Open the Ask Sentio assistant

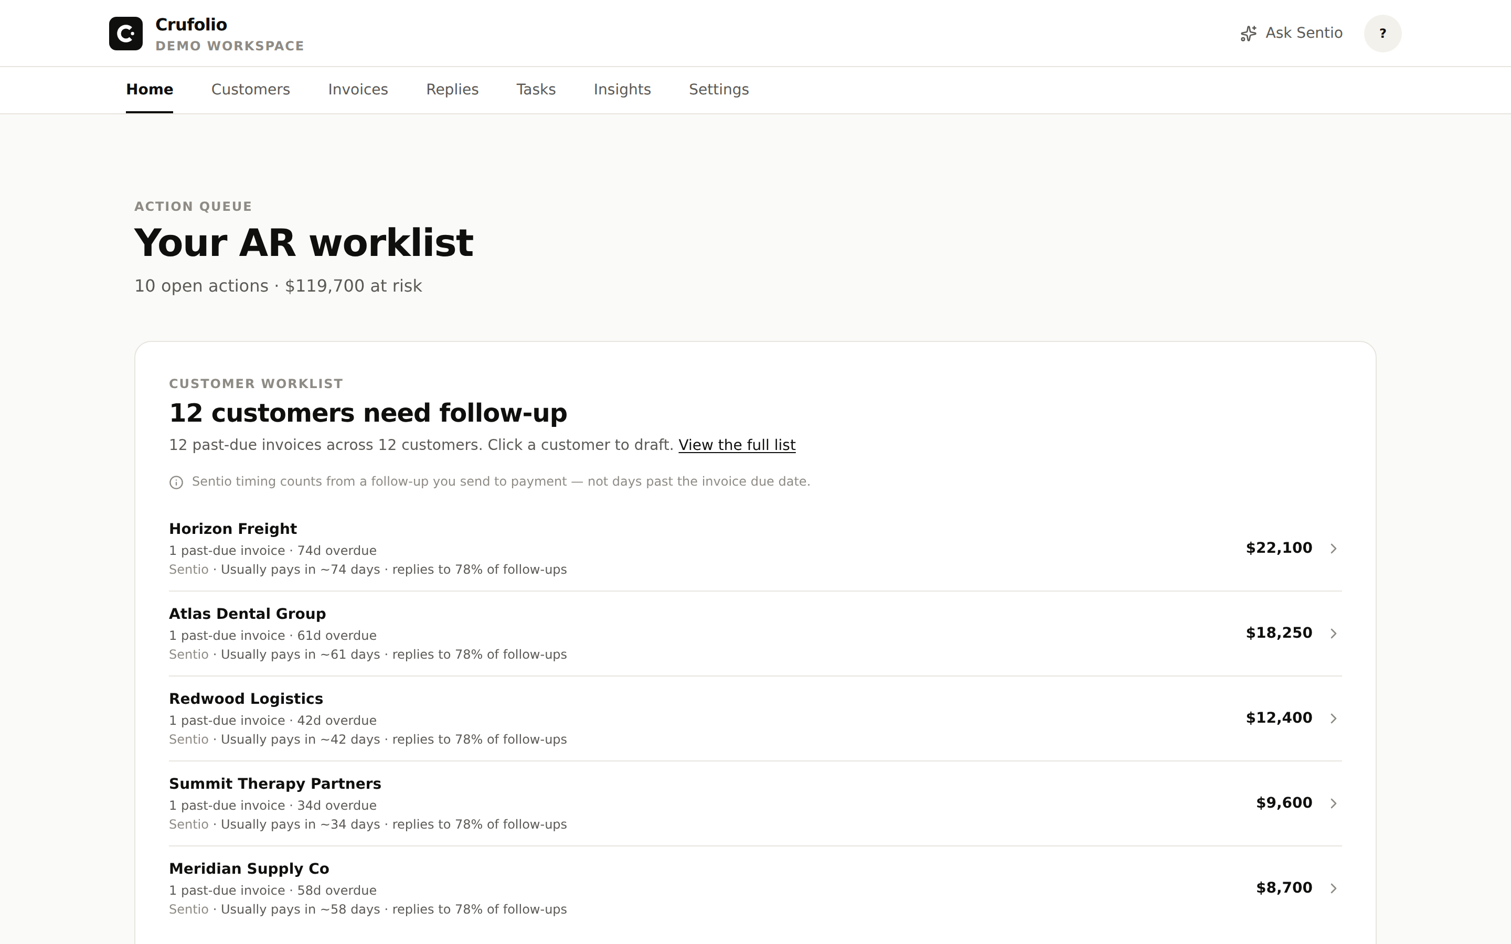coord(1291,33)
